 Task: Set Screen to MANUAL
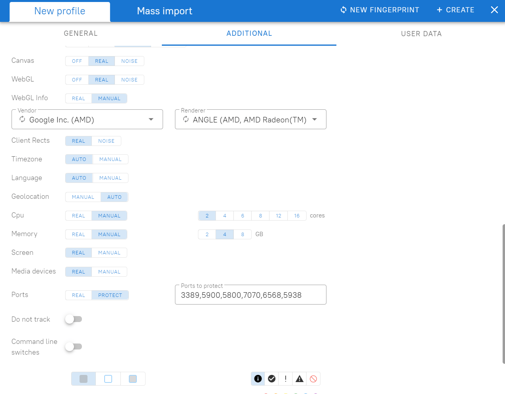(x=109, y=252)
